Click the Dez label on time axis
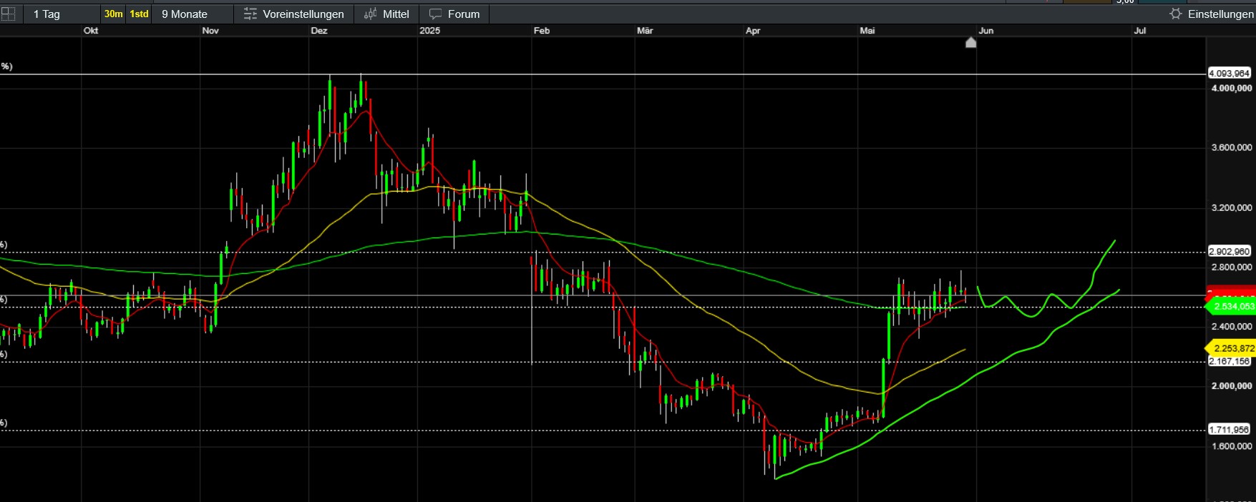The width and height of the screenshot is (1256, 502). point(319,31)
